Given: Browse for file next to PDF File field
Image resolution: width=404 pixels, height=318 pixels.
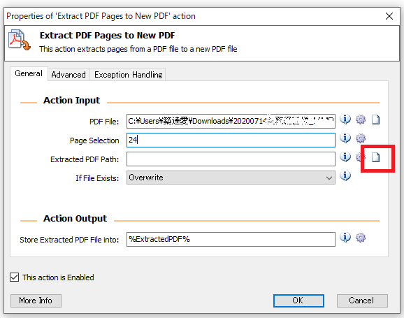Looking at the screenshot, I should [x=375, y=120].
